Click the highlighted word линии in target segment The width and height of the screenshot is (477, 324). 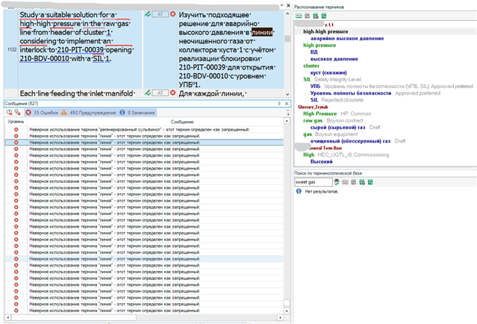point(262,32)
